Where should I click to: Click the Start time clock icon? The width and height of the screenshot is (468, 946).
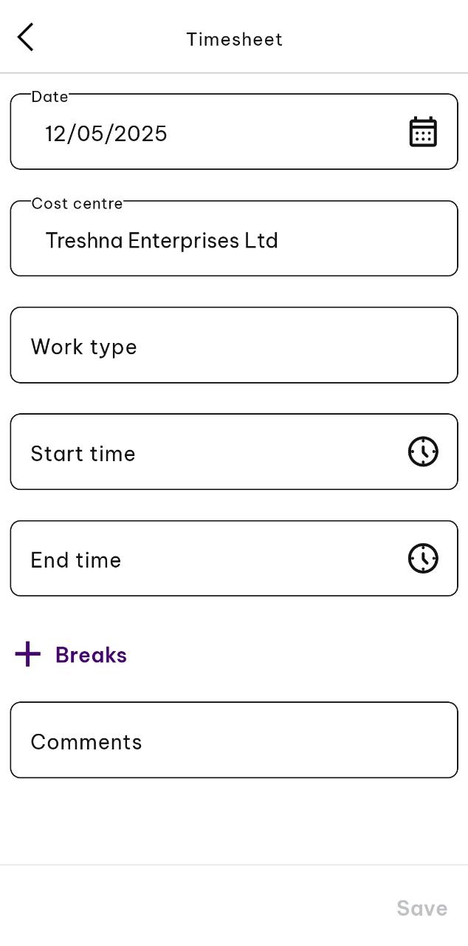tap(423, 452)
